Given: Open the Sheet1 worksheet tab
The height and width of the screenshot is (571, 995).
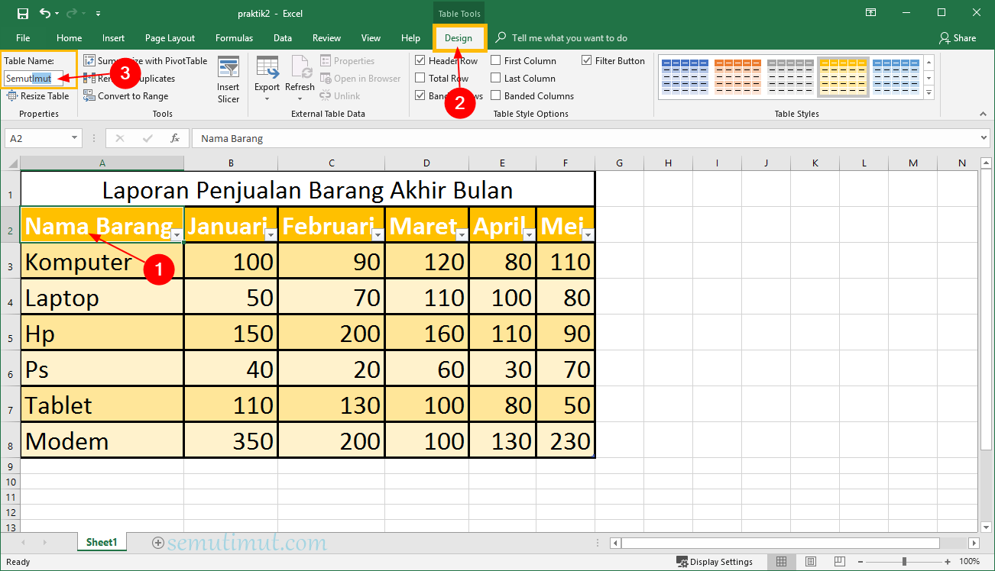Looking at the screenshot, I should [102, 542].
